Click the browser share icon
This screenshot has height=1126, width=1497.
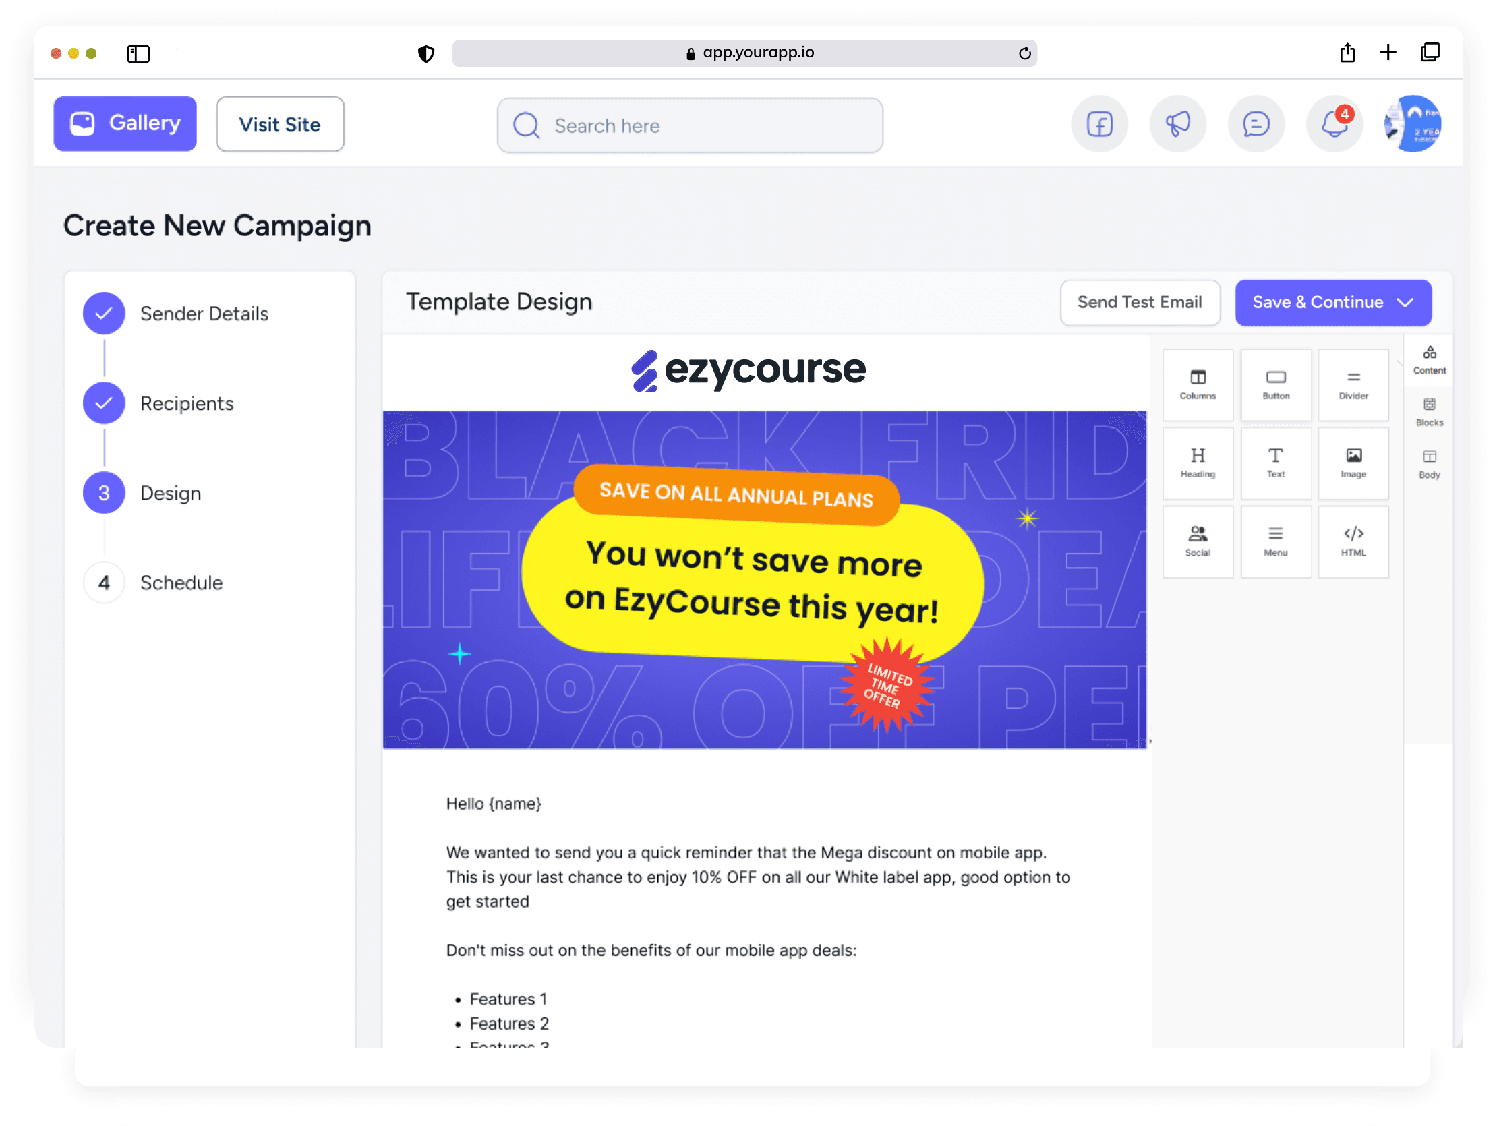tap(1347, 52)
